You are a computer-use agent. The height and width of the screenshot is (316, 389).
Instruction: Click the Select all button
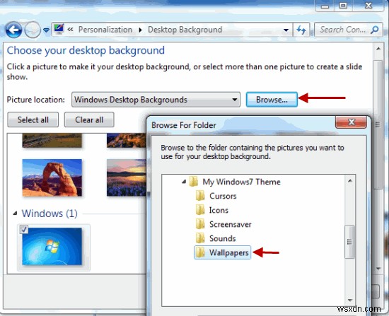coord(33,119)
